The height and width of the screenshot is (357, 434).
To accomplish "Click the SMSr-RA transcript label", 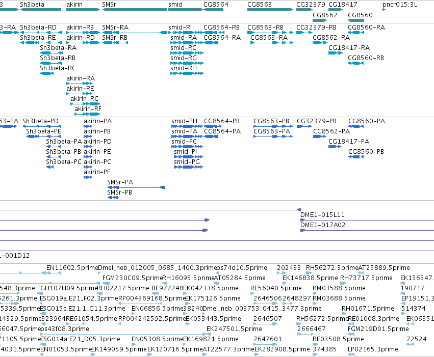I will point(115,28).
